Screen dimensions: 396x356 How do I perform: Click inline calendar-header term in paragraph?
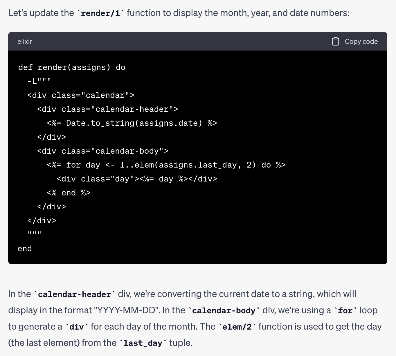point(75,294)
